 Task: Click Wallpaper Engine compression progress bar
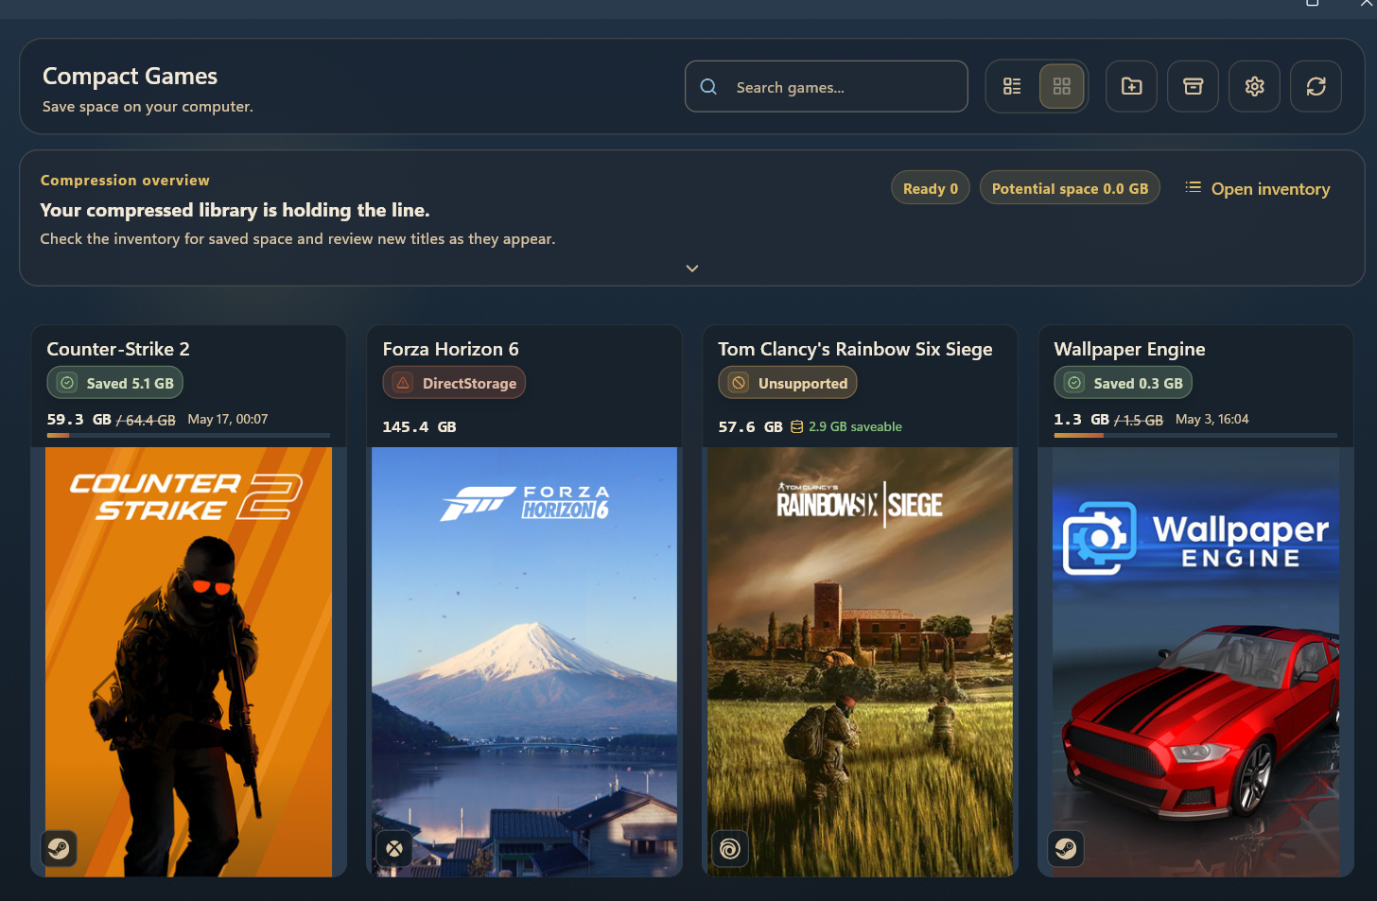tap(1196, 436)
